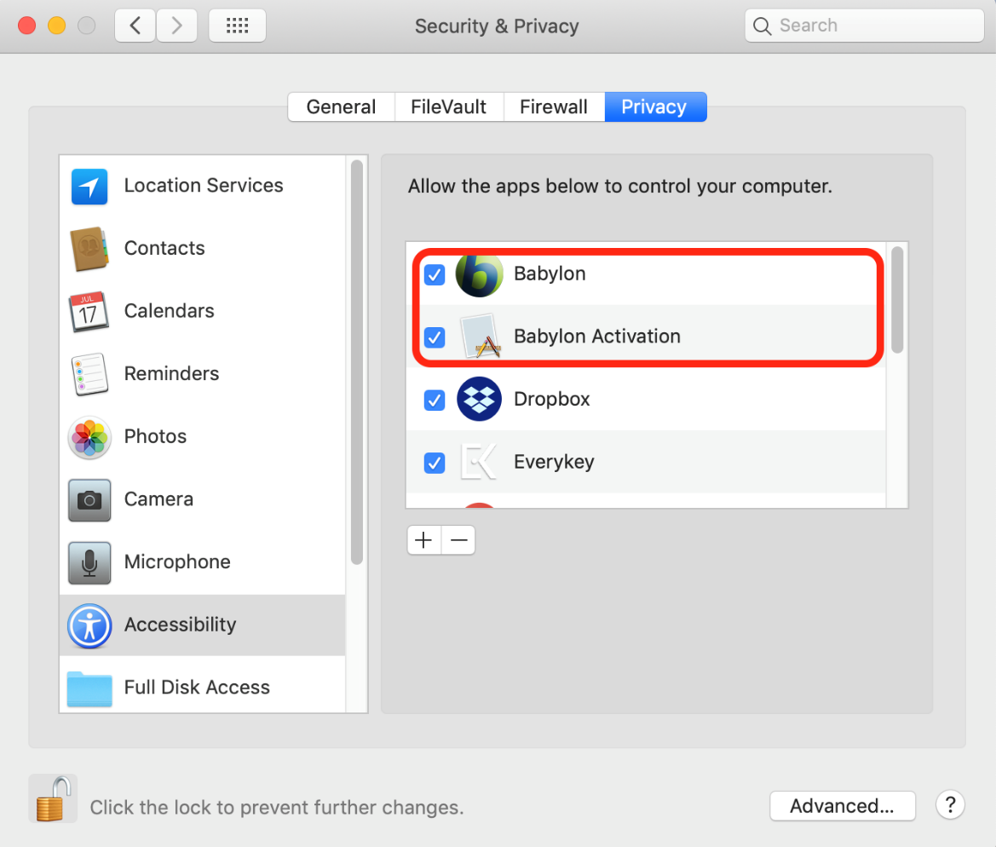The height and width of the screenshot is (847, 996).
Task: Uncheck the Babylon Activation checkbox
Action: 435,337
